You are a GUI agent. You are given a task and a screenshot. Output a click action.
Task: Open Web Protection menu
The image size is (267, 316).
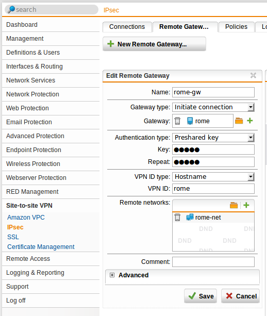[51, 108]
